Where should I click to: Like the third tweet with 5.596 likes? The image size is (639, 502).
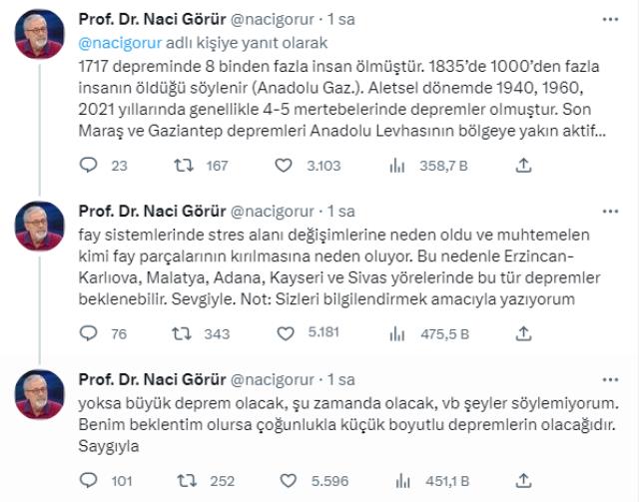click(x=283, y=481)
